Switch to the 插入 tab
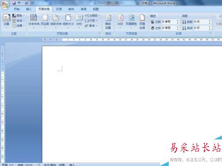The height and width of the screenshot is (166, 222). pyautogui.click(x=29, y=9)
